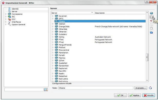Image resolution: width=158 pixels, height=100 pixels.
Task: Select the PTnet network name
Action: coord(61,42)
